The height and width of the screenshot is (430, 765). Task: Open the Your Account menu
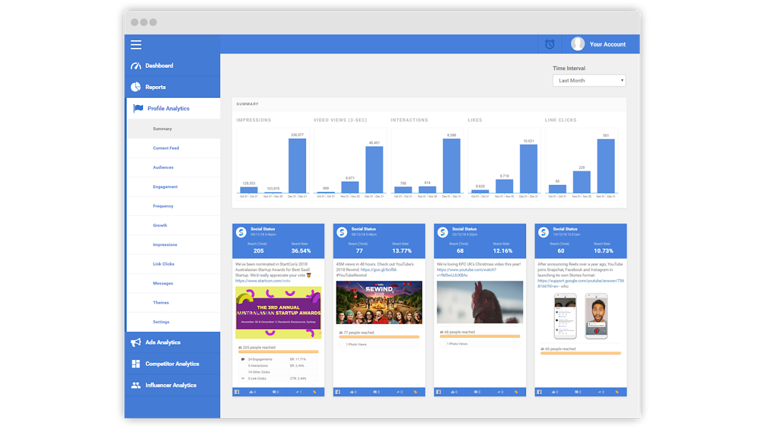[607, 44]
